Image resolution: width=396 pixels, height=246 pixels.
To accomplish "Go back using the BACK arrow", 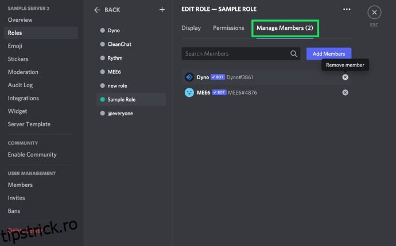I will click(107, 10).
